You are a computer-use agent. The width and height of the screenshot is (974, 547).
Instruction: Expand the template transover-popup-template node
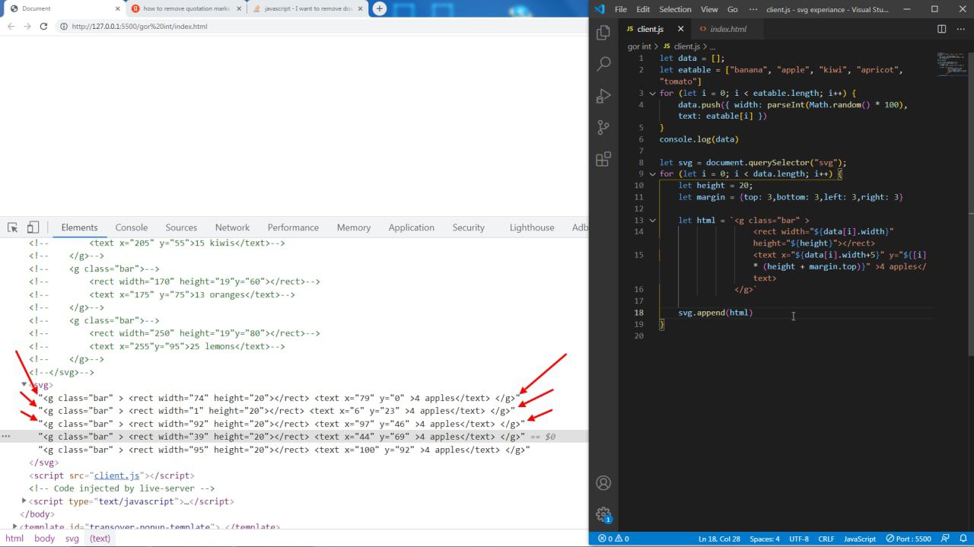coord(14,526)
